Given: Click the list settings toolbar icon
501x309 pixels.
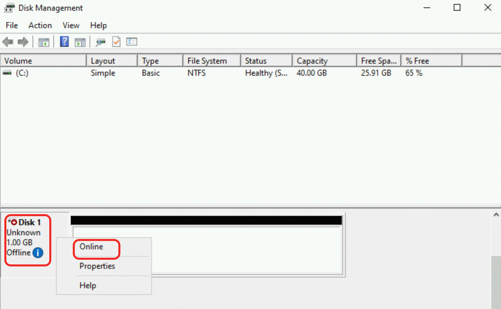Looking at the screenshot, I should (132, 42).
